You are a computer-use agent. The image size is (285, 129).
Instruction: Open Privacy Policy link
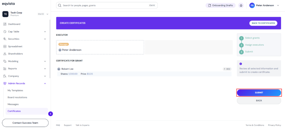pos(274,125)
